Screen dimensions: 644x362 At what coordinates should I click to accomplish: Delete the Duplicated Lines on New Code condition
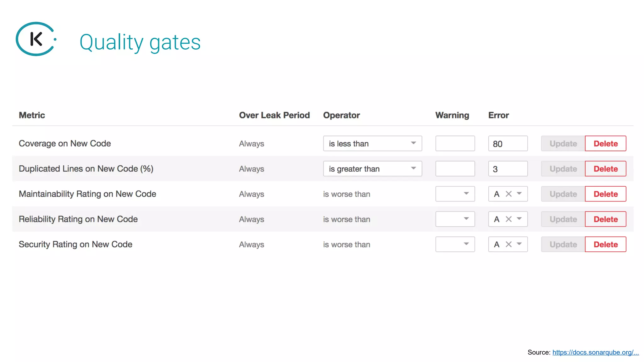[x=606, y=169]
